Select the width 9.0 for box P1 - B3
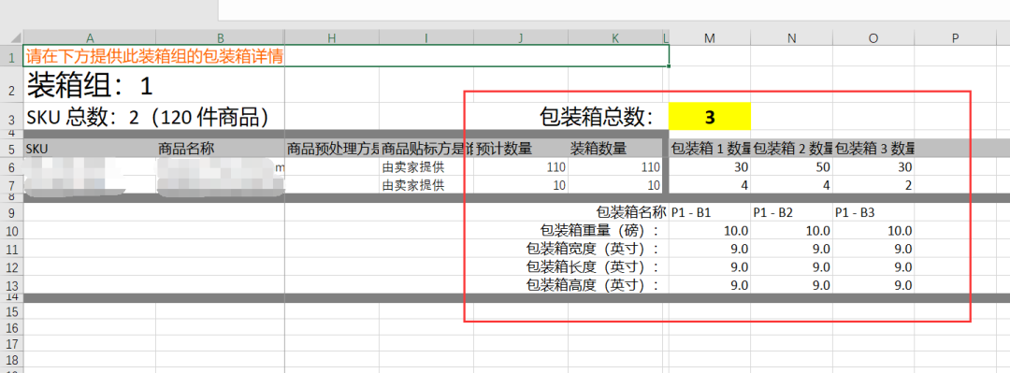Screen dimensions: 1010x373 tap(903, 249)
